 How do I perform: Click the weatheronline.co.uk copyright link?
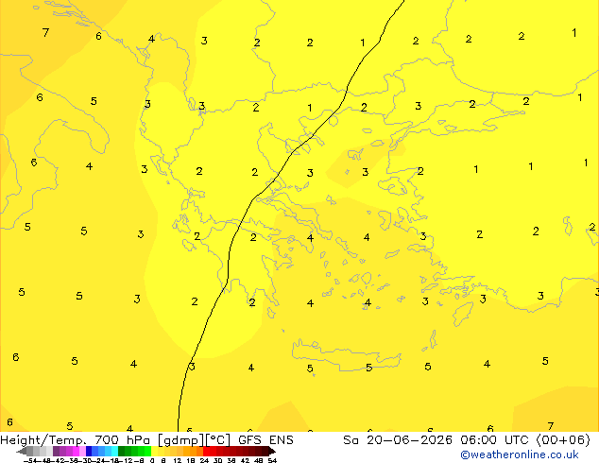519,454
